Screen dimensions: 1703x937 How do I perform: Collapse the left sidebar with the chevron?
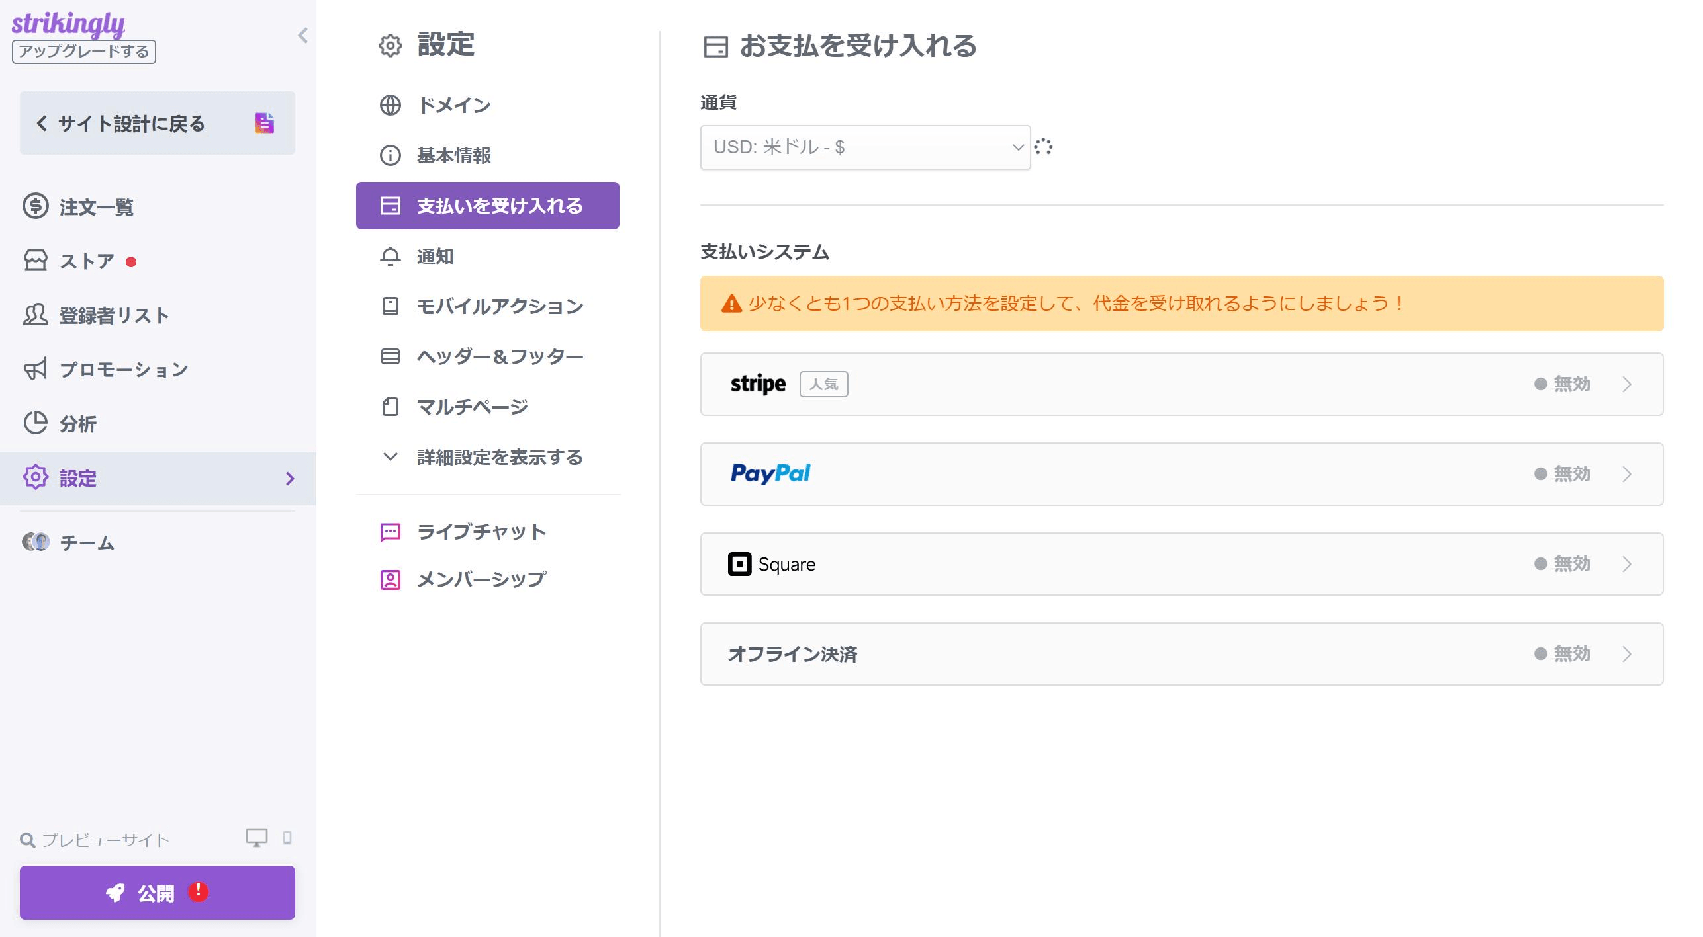[x=303, y=36]
